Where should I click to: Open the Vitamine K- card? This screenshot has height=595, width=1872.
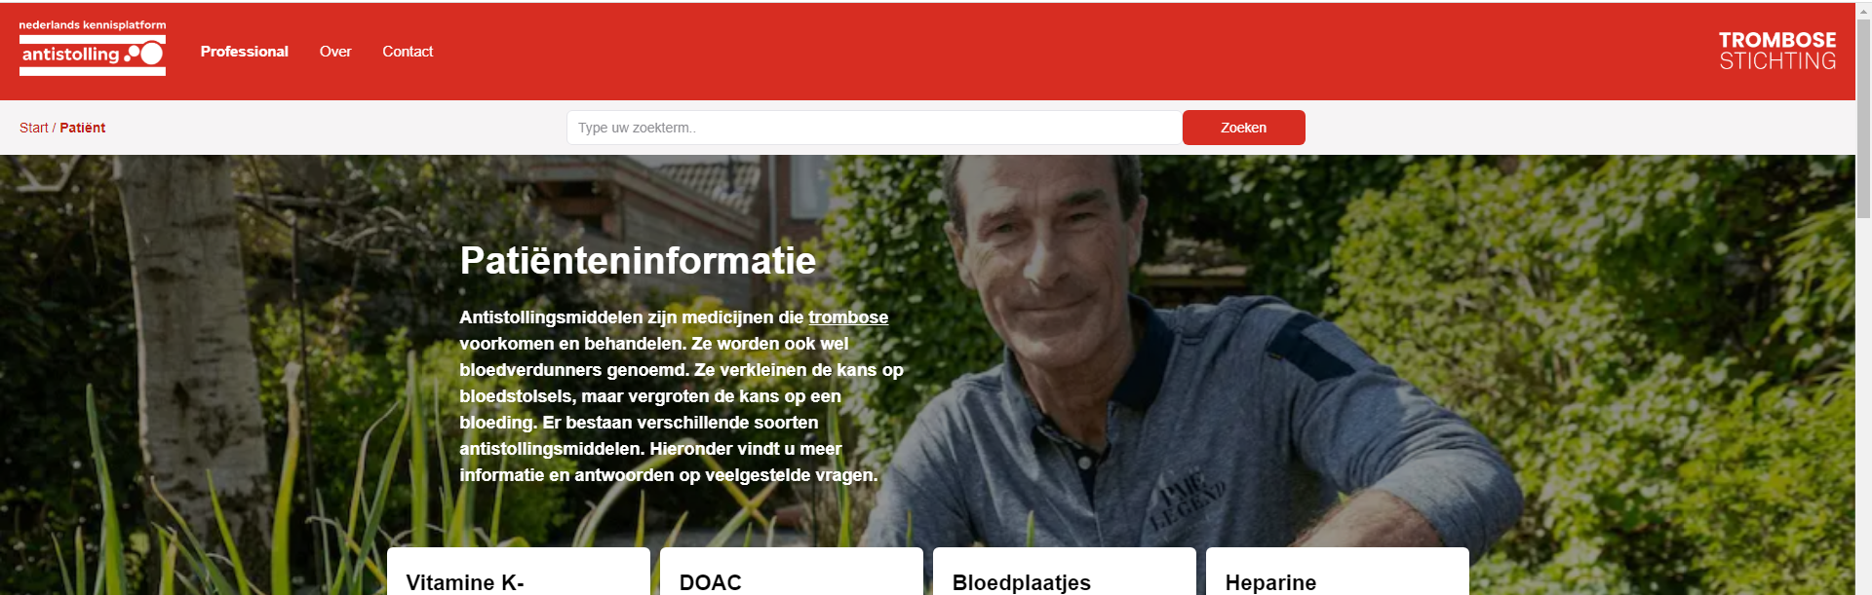519,572
